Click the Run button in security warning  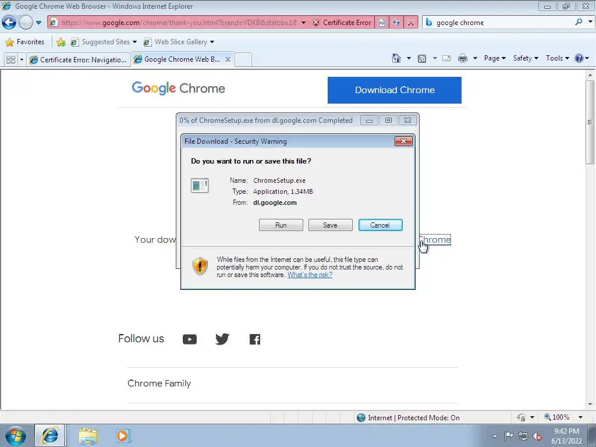pos(281,225)
